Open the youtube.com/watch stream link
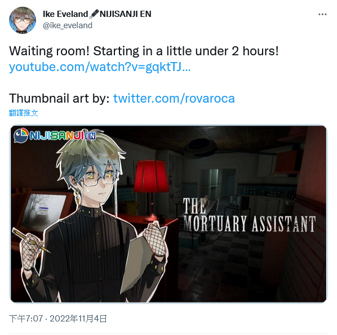This screenshot has width=337, height=335. point(100,67)
